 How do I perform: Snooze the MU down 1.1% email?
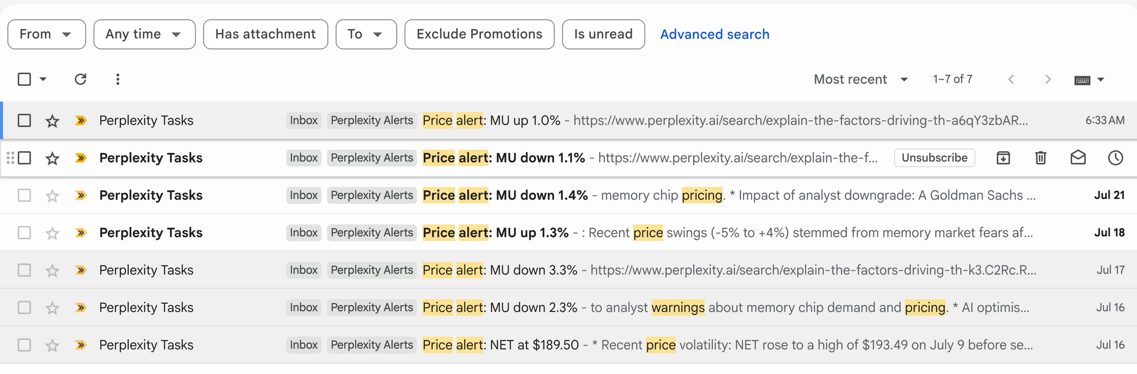click(1115, 157)
